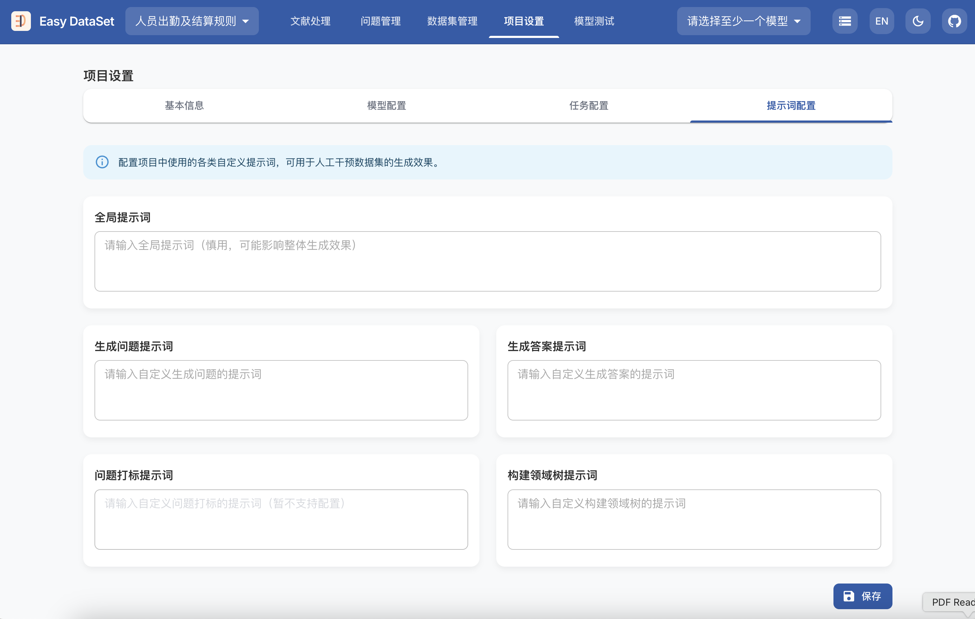Focus the 全局提示词 text area
The height and width of the screenshot is (619, 975).
(488, 261)
